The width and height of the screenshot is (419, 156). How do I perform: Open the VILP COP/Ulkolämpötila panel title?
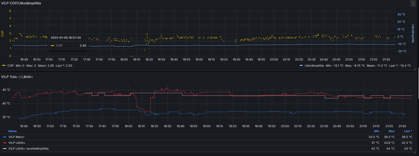(21, 3)
